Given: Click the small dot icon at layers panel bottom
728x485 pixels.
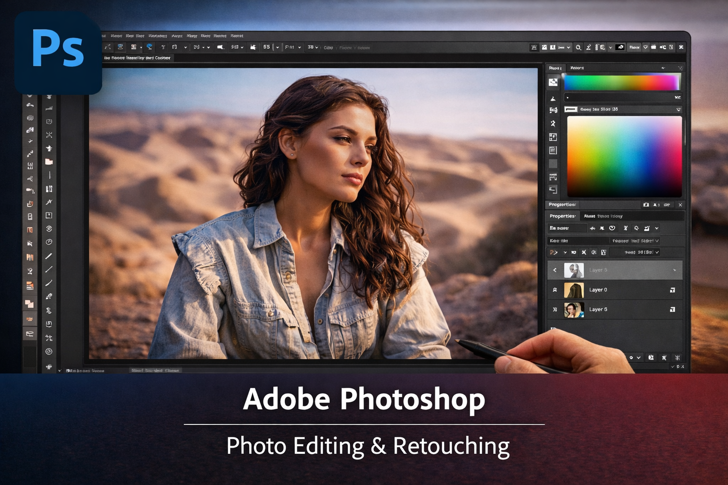Looking at the screenshot, I should point(631,358).
